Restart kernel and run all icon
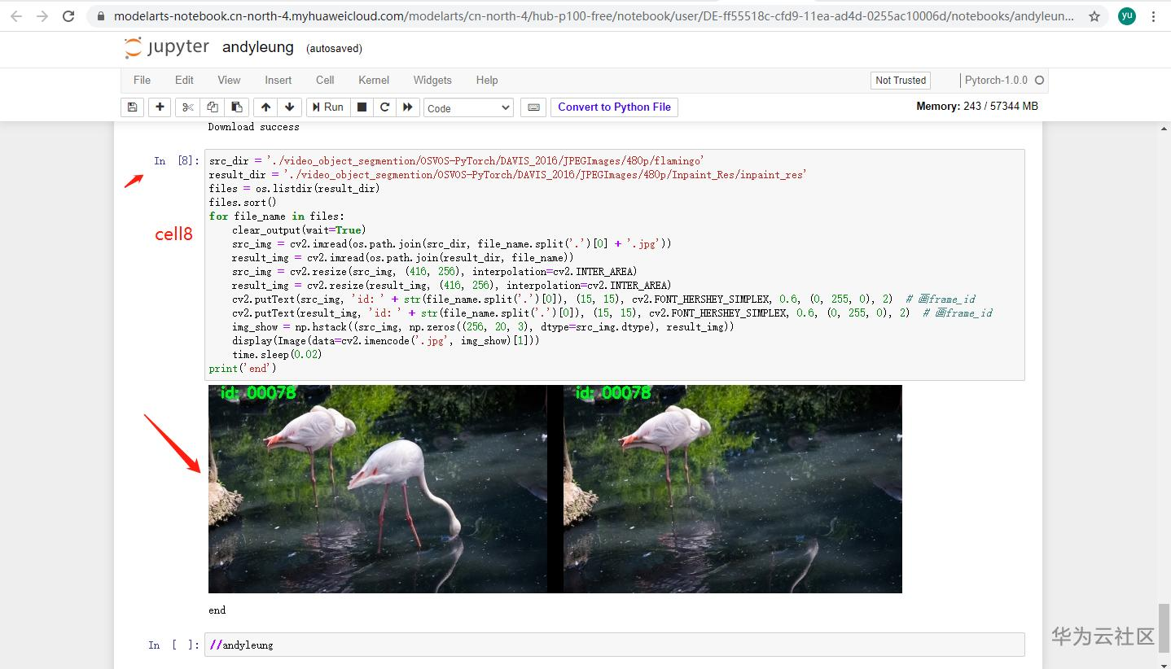 (408, 107)
